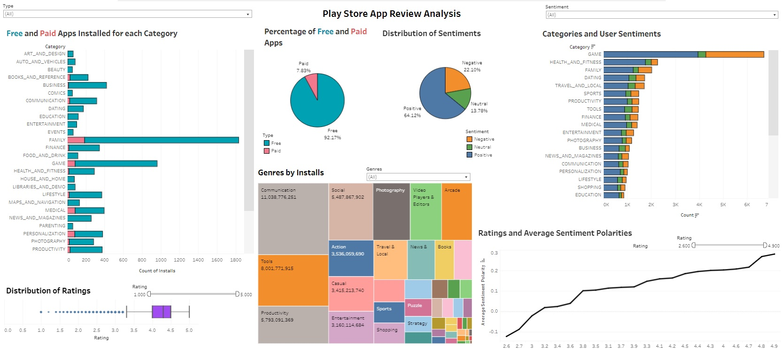This screenshot has width=784, height=352.
Task: Click the scrollbar of Categories and User Sentiments chart
Action: (773, 94)
